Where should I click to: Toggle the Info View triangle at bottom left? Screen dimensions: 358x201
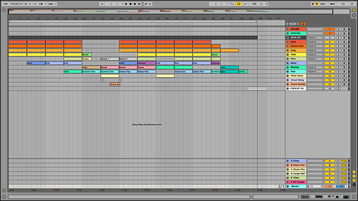click(x=4, y=197)
